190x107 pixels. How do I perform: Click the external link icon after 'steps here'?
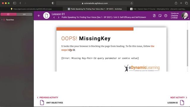(x=74, y=50)
